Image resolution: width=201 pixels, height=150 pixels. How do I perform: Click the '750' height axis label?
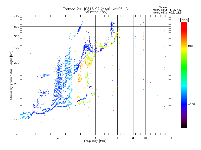click(17, 16)
